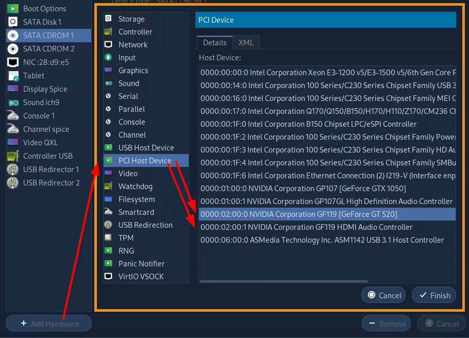
Task: Select USB Host Device hardware type
Action: click(x=146, y=147)
